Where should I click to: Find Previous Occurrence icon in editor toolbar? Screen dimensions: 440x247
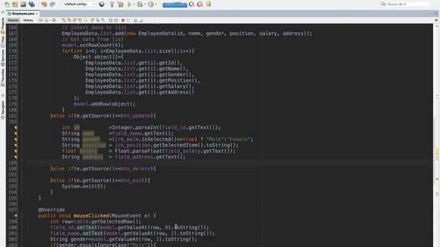[69, 20]
